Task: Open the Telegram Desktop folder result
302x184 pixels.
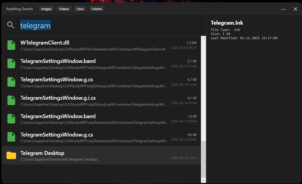Action: pyautogui.click(x=42, y=153)
